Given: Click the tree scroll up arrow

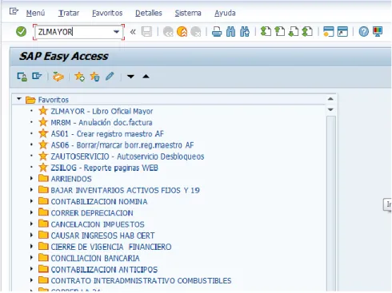Looking at the screenshot, I should coord(330,99).
